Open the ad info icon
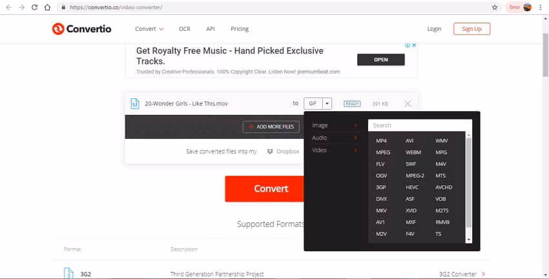This screenshot has height=279, width=549. coord(408,45)
